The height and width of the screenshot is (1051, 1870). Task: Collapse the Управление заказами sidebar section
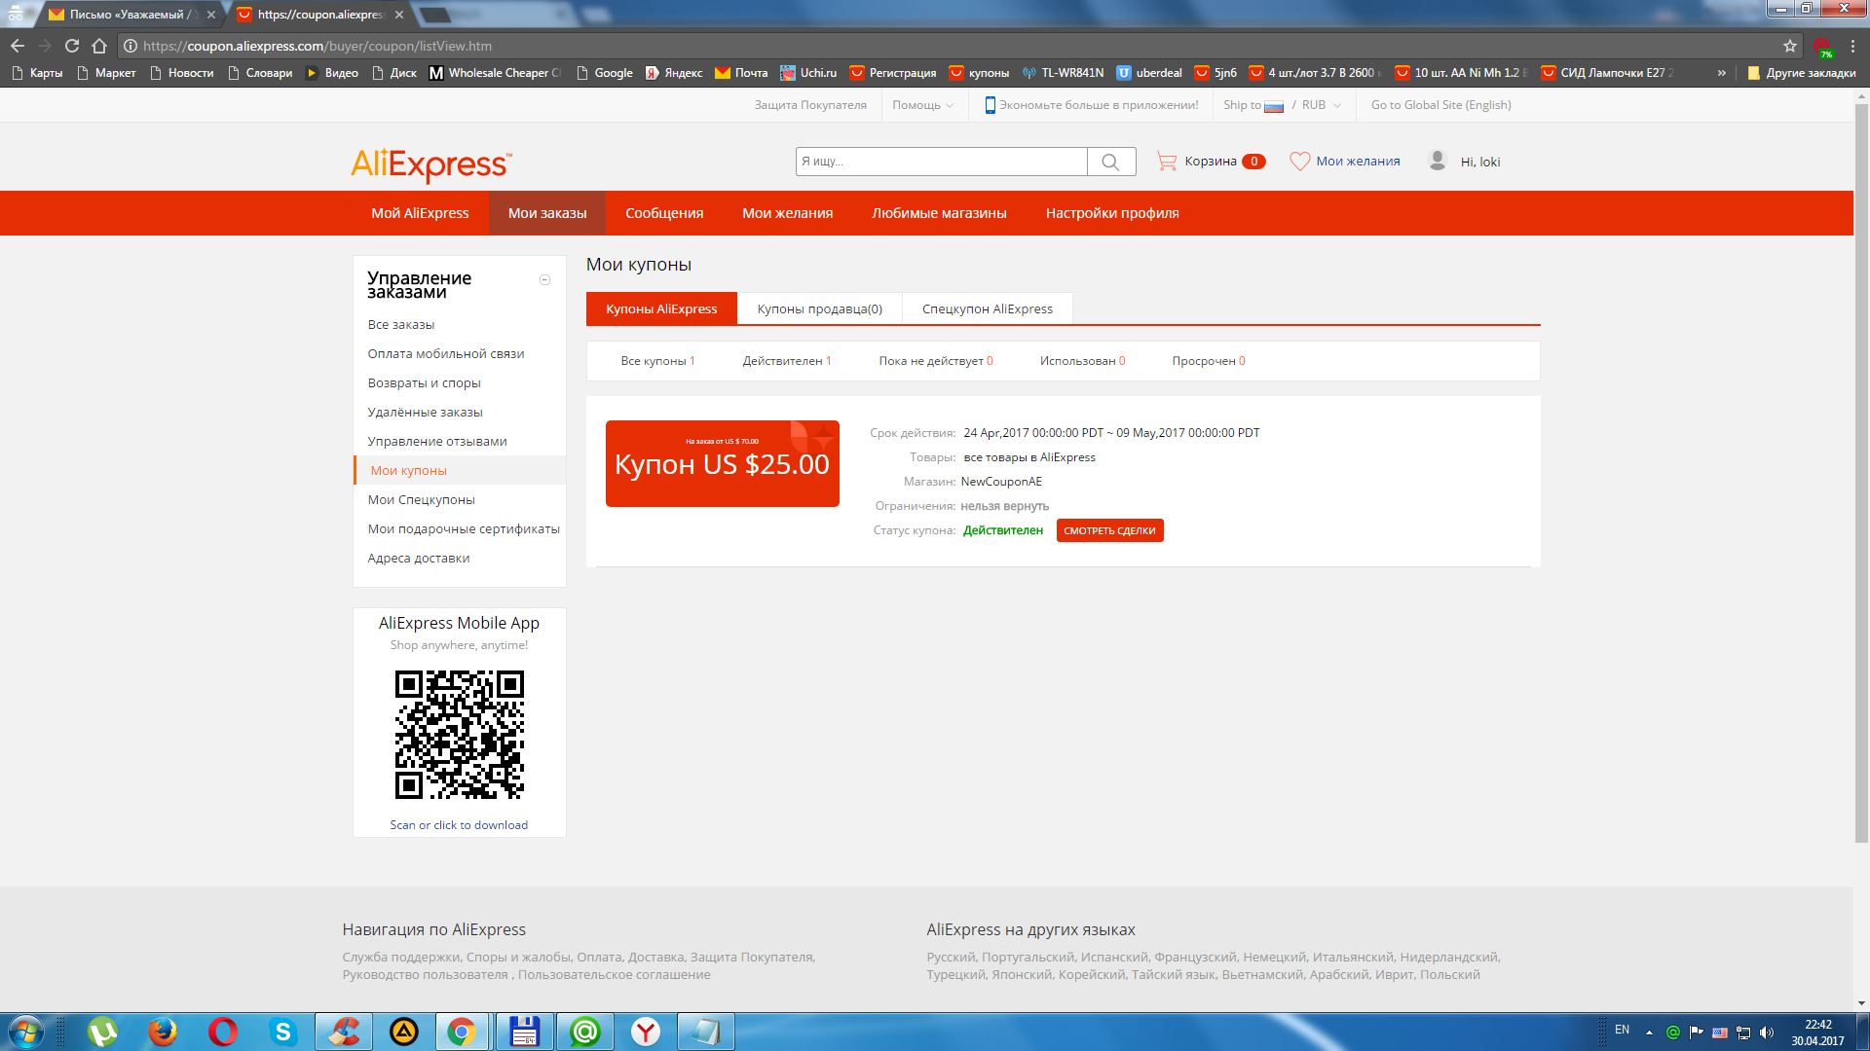[545, 280]
